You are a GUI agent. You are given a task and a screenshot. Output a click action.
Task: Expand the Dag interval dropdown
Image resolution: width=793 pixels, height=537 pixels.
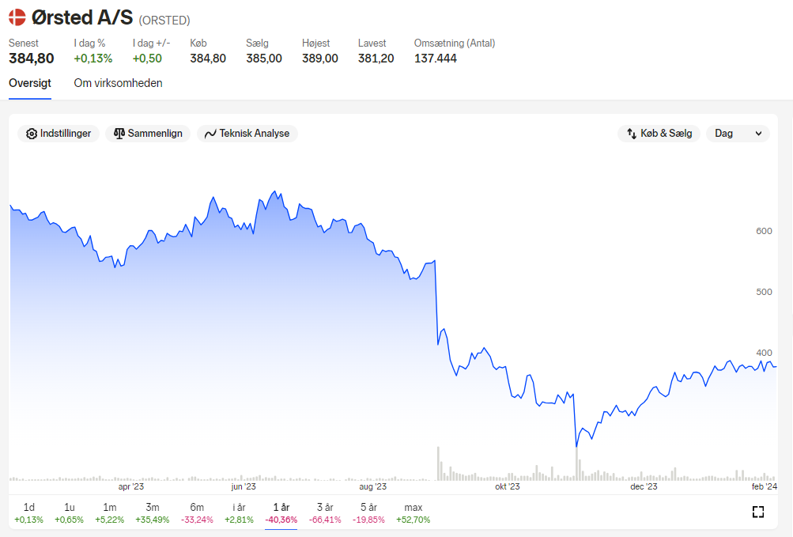738,134
